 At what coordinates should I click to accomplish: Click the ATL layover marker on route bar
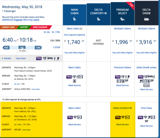(22, 48)
